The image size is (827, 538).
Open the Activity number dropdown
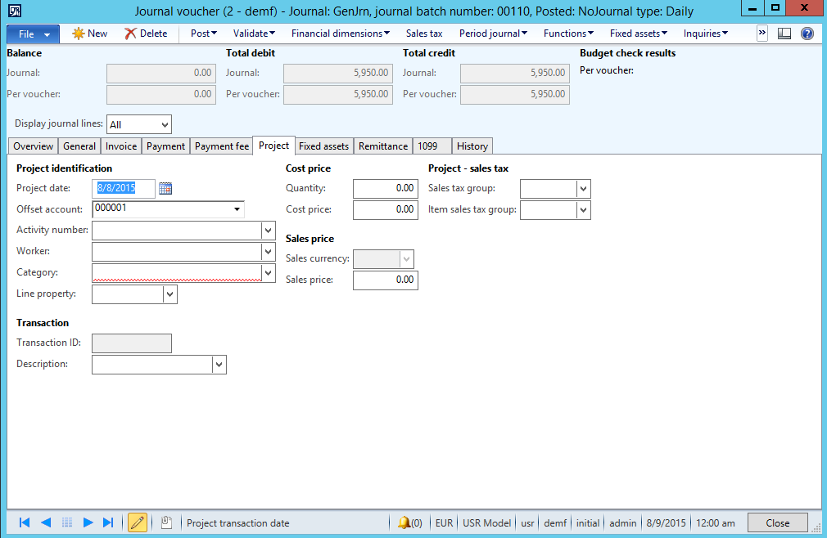268,231
